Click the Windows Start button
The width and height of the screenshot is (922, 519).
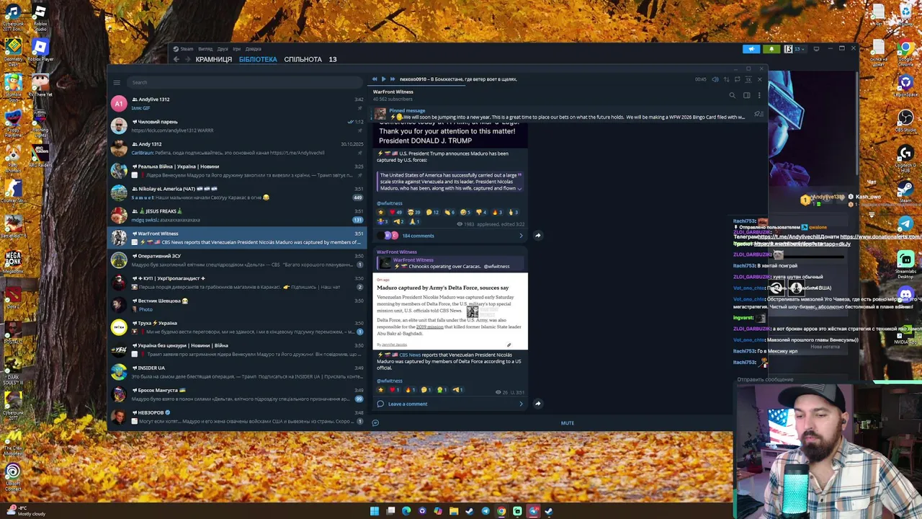[x=375, y=511]
